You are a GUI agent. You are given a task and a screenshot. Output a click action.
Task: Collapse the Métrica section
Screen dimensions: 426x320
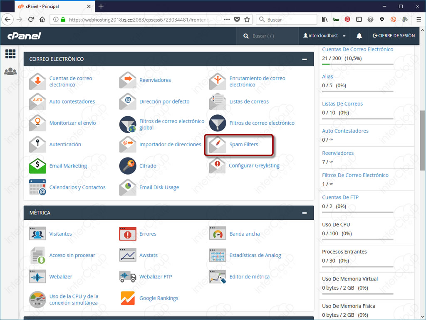[x=305, y=213]
